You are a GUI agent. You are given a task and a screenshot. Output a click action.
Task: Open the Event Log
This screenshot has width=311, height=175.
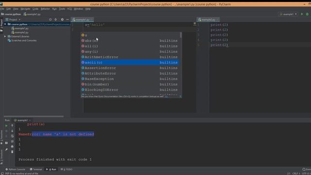pos(307,170)
